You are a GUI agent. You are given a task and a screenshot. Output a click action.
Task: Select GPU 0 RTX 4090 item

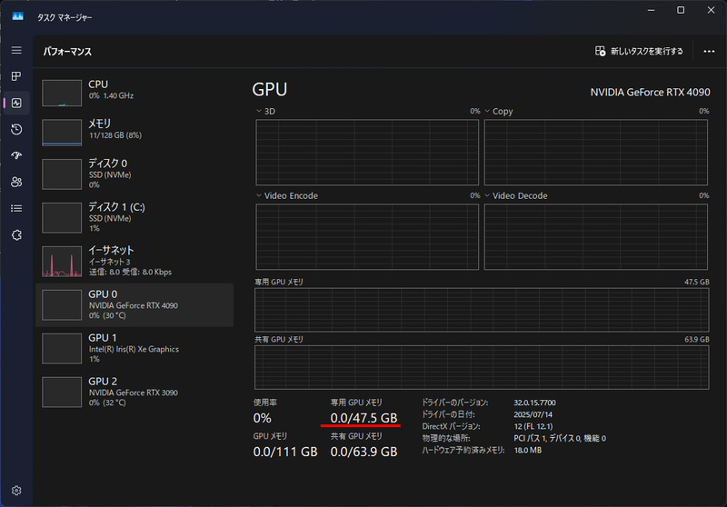pyautogui.click(x=134, y=304)
